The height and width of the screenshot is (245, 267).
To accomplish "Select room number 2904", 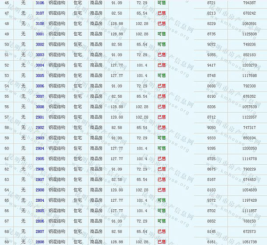I will (40, 149).
